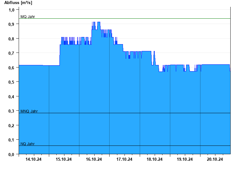The height and width of the screenshot is (171, 249).
Task: Click the date label 16.10.24
Action: point(94,159)
